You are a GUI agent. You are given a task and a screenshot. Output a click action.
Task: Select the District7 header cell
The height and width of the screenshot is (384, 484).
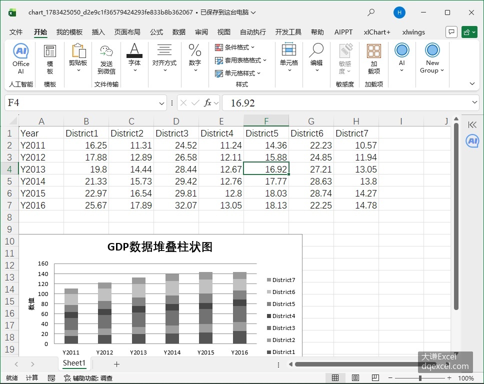click(x=356, y=133)
